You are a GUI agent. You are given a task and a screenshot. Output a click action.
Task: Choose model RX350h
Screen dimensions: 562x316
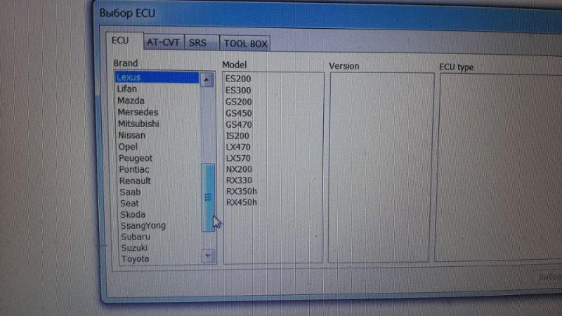pyautogui.click(x=241, y=191)
